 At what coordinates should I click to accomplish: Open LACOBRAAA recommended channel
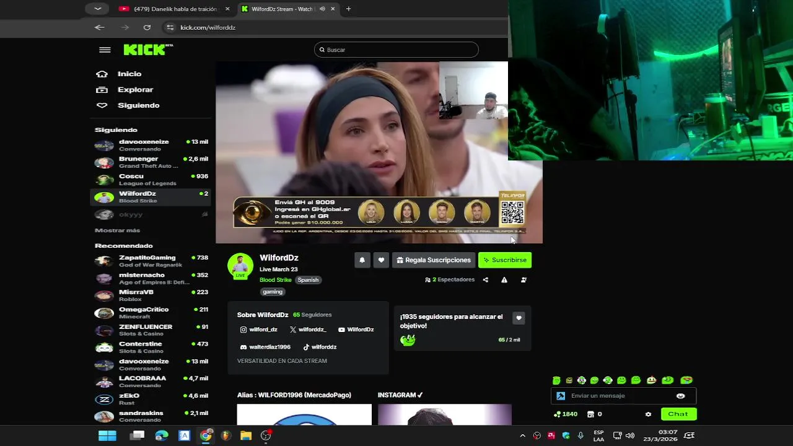[x=151, y=382]
